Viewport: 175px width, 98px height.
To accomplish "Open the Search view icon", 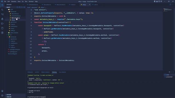I will 2,10.
